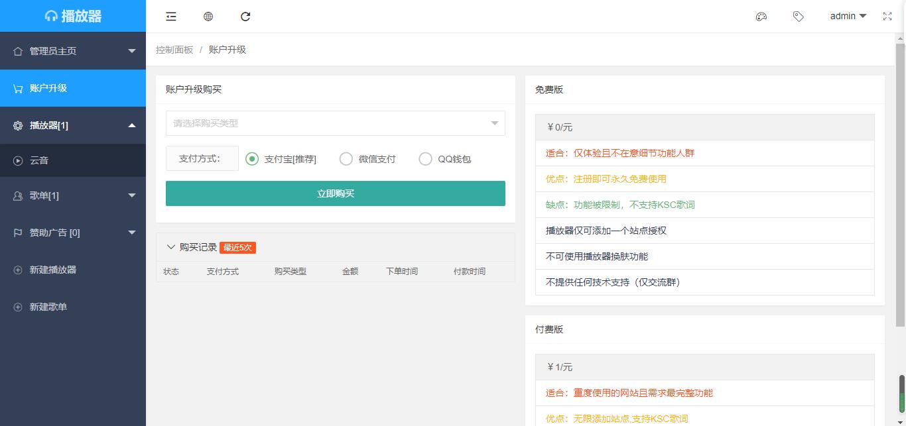
Task: Select the 支付宝[推荐] payment radio button
Action: [x=253, y=158]
